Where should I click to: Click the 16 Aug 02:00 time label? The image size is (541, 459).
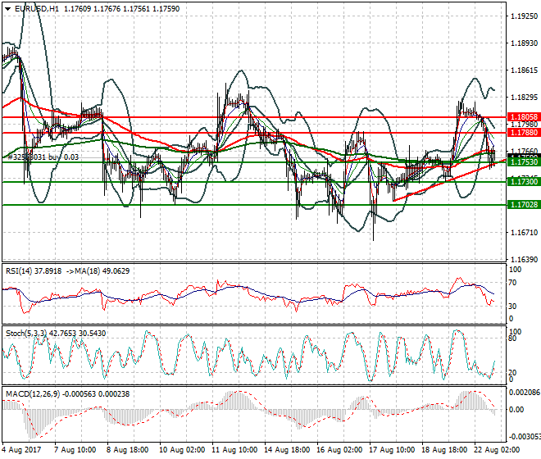point(339,450)
